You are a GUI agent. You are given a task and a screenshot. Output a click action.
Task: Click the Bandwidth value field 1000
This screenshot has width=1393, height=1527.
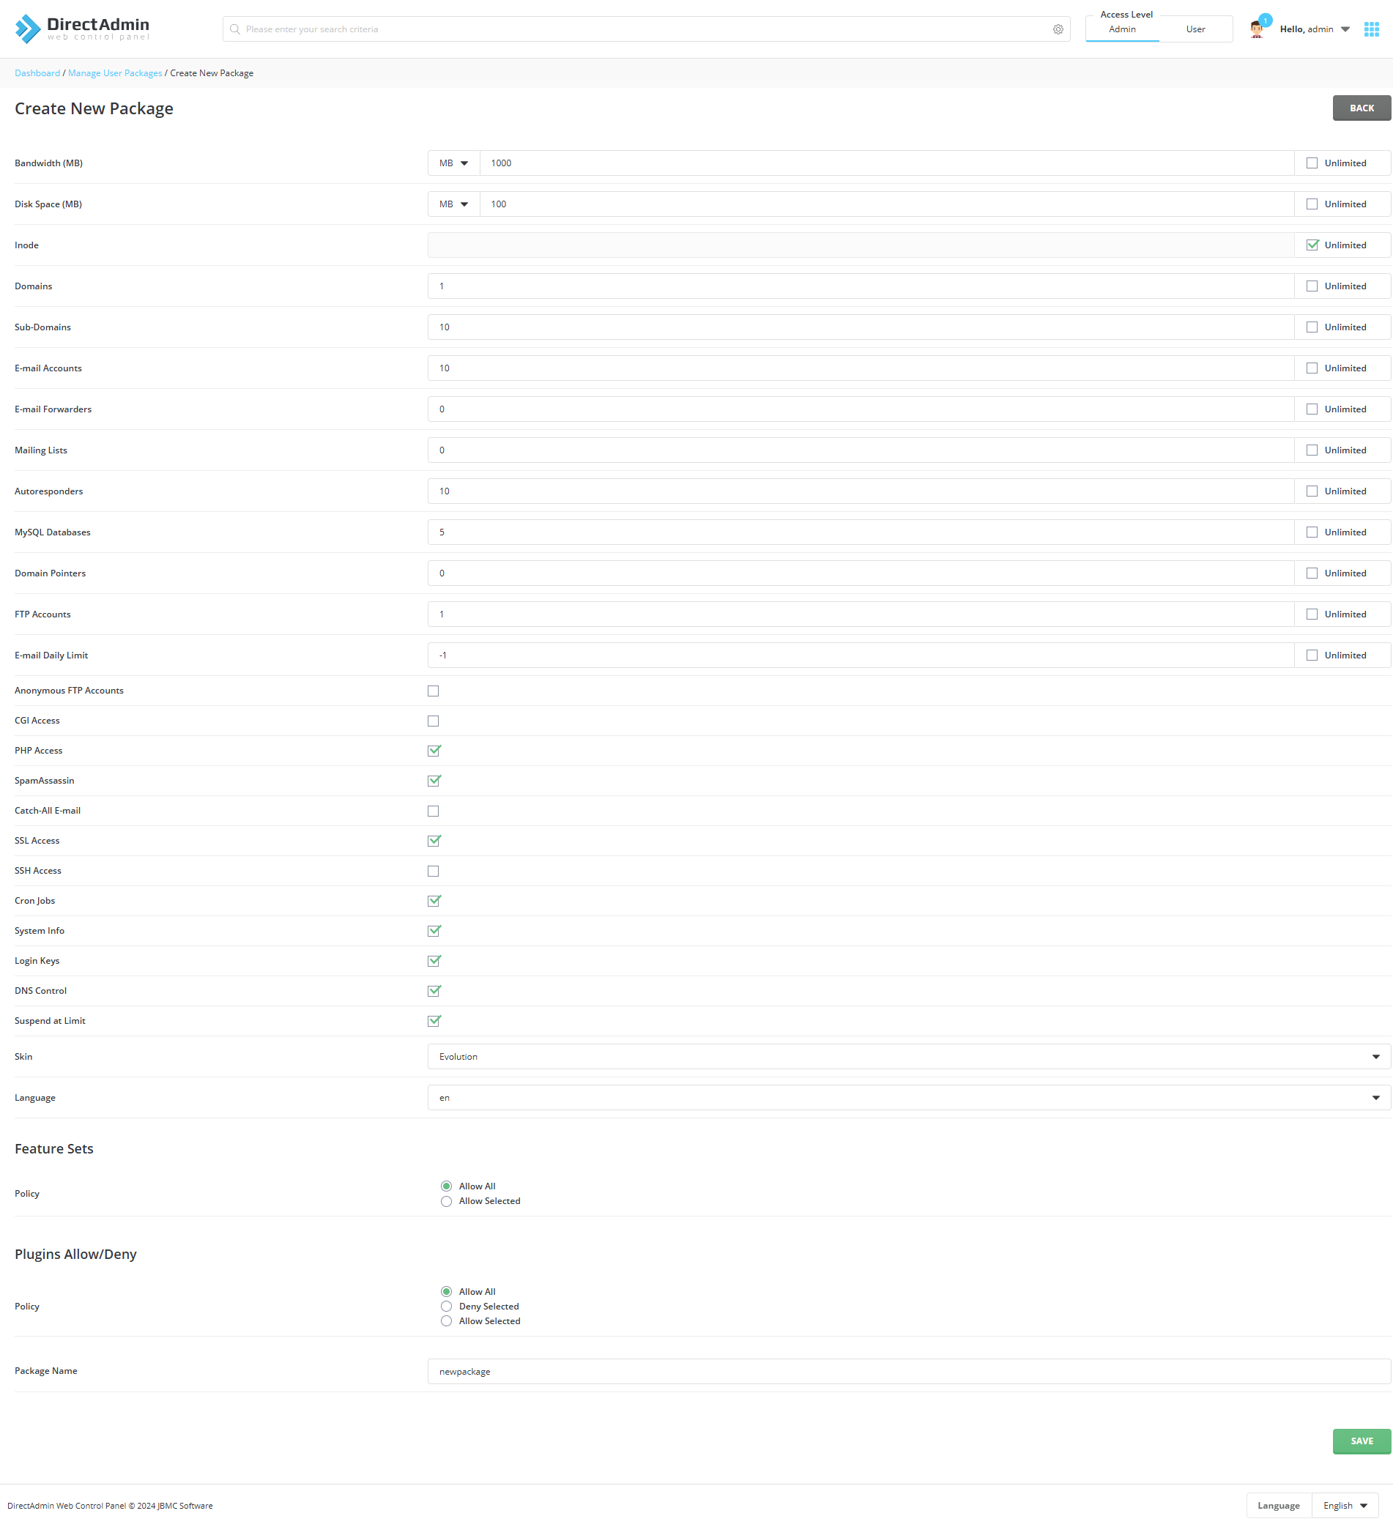[x=886, y=163]
